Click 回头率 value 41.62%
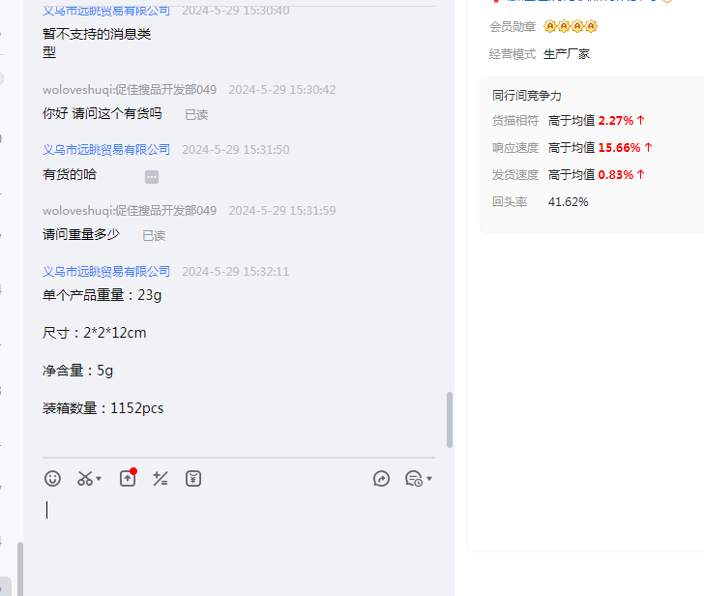 tap(568, 201)
